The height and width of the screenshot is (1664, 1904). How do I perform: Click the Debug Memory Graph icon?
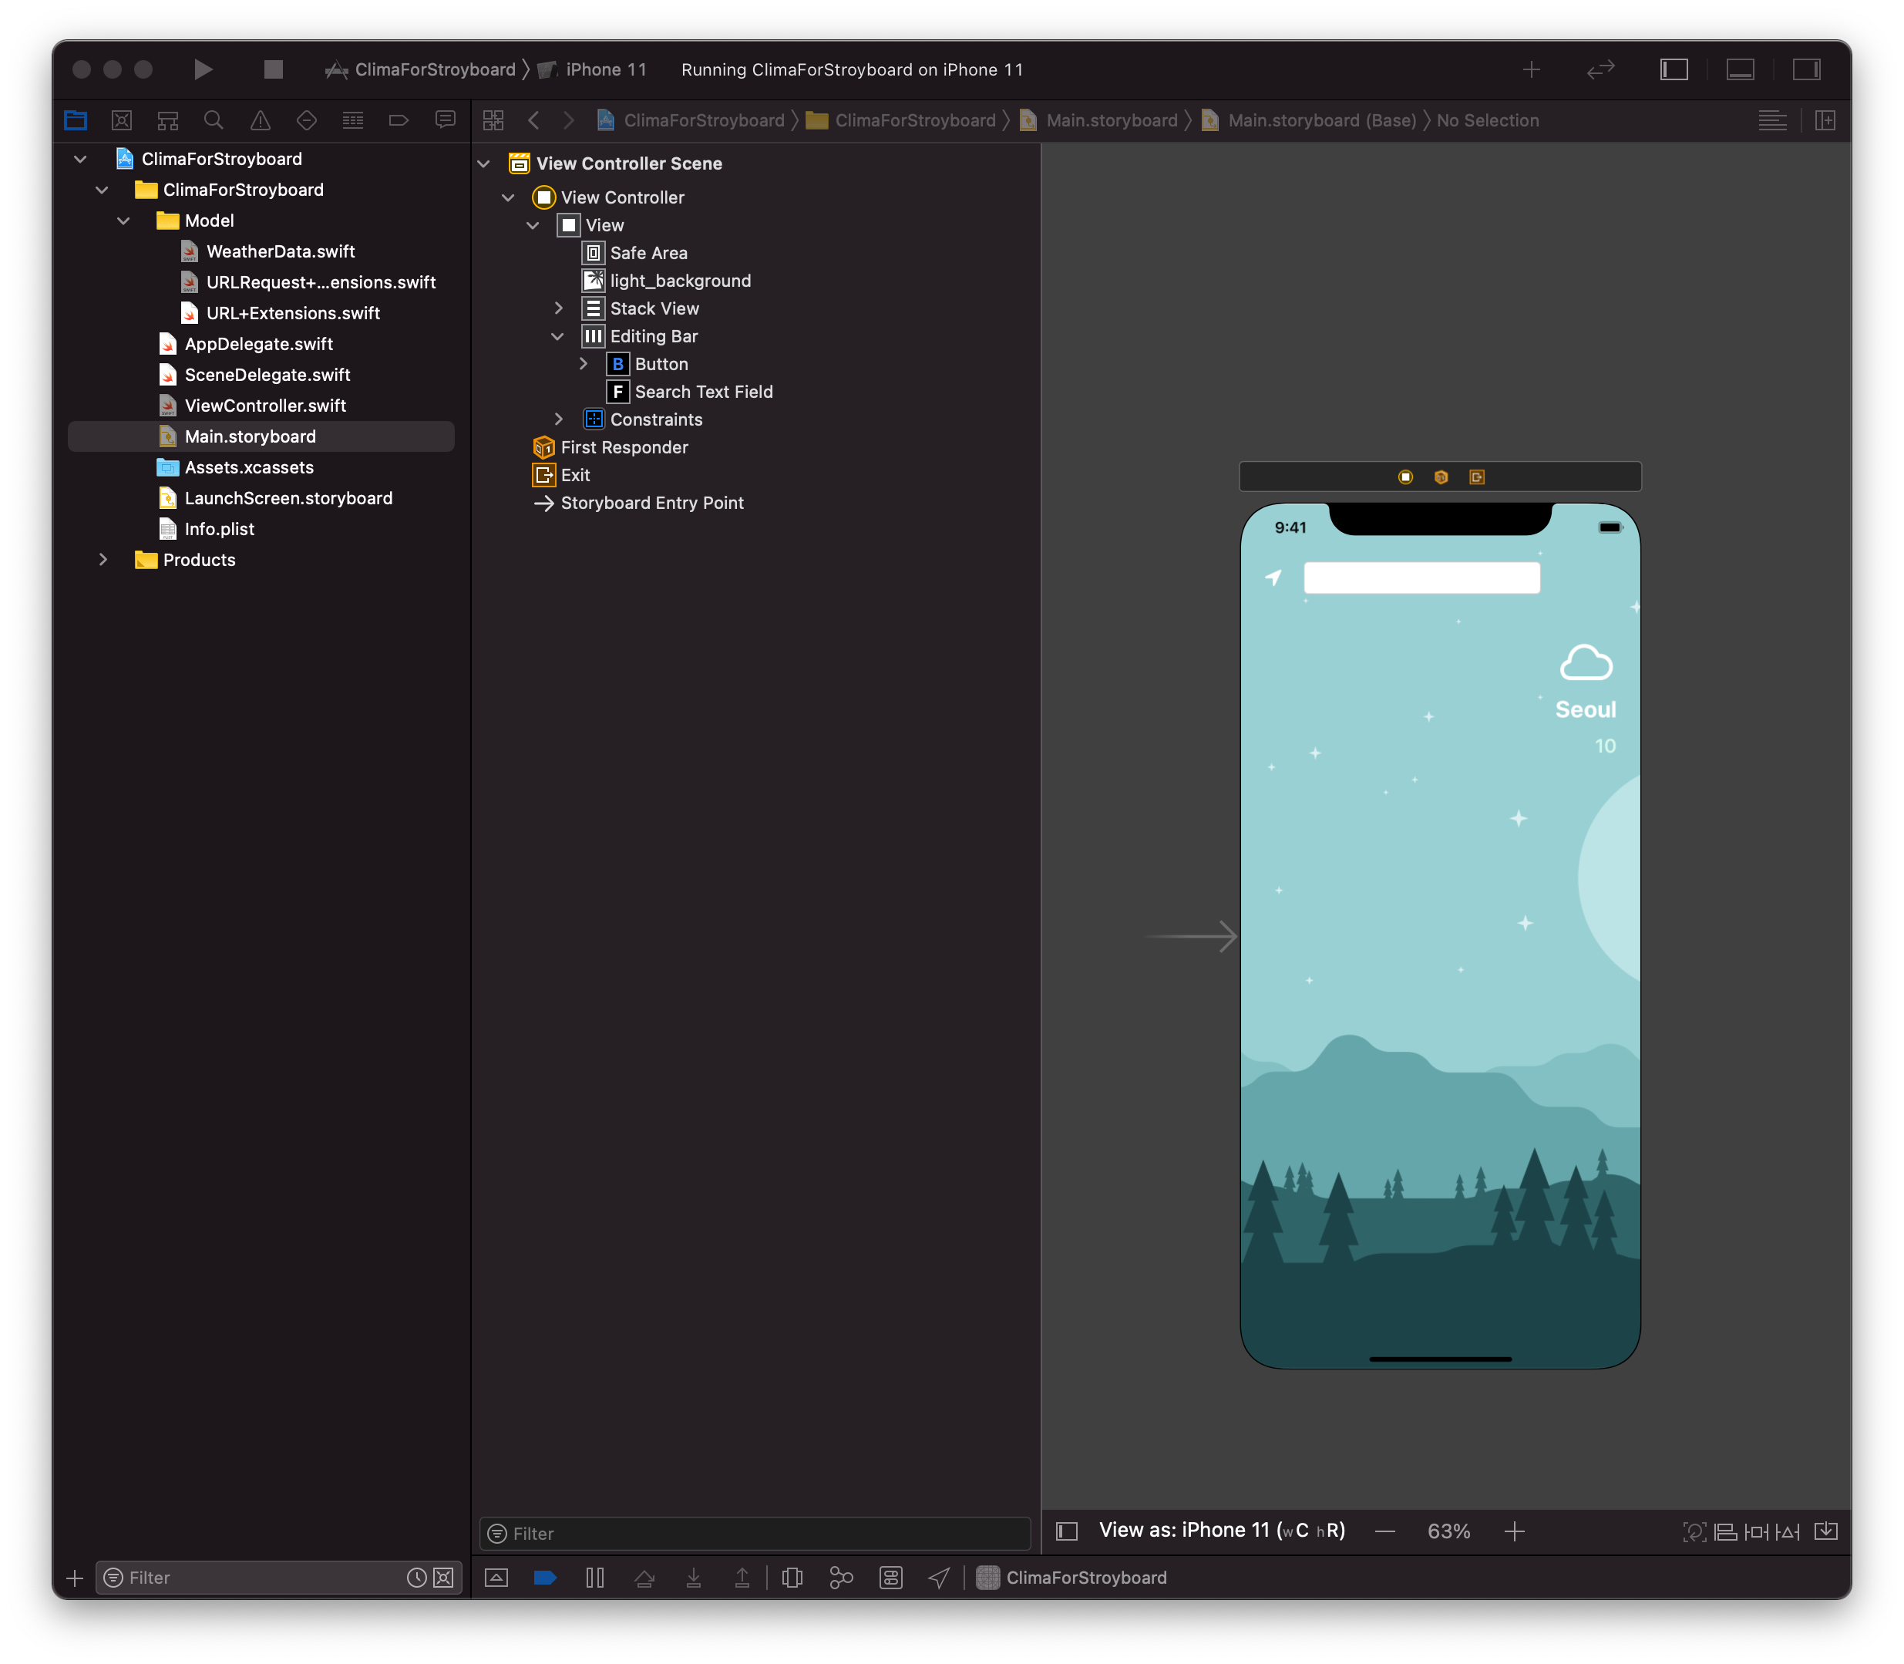point(841,1578)
